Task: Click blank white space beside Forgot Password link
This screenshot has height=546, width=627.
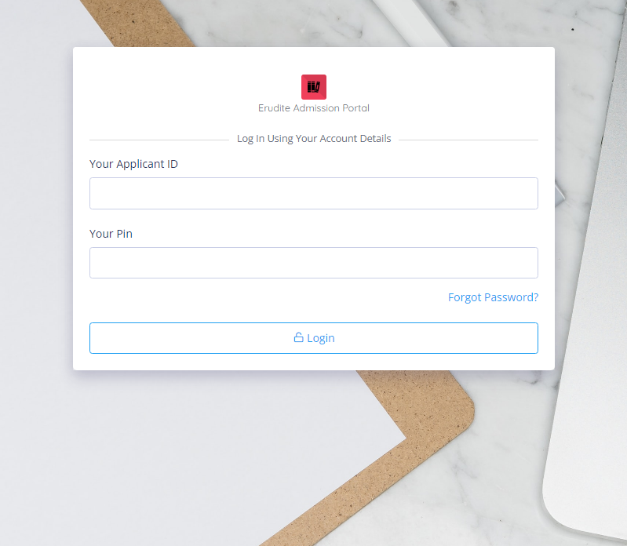Action: coord(264,297)
